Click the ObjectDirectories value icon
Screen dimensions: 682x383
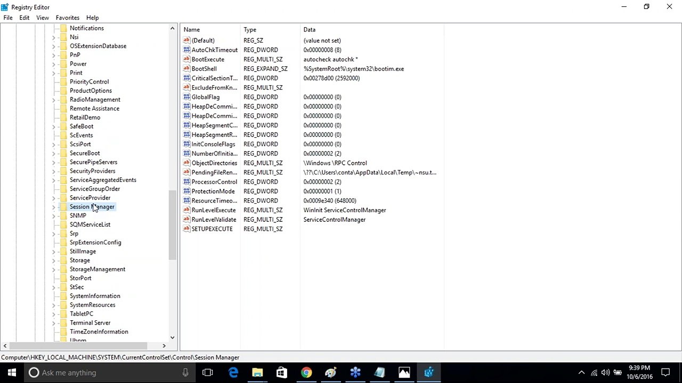pos(186,163)
